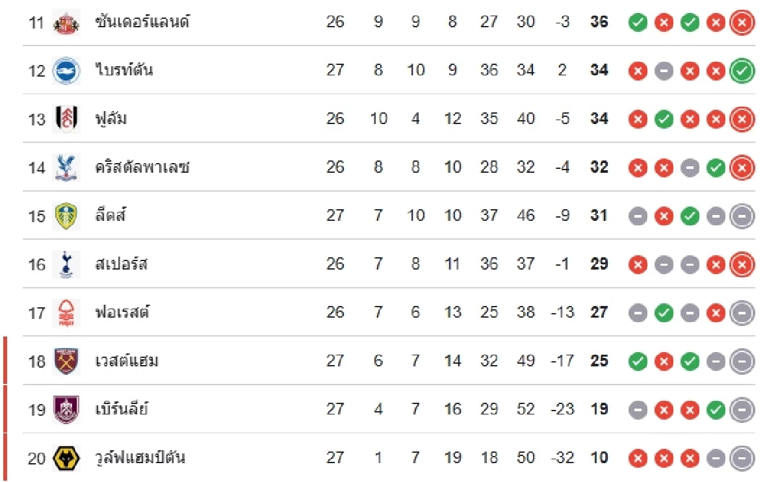Click the Leeds club crest
This screenshot has width=780, height=482.
click(66, 216)
